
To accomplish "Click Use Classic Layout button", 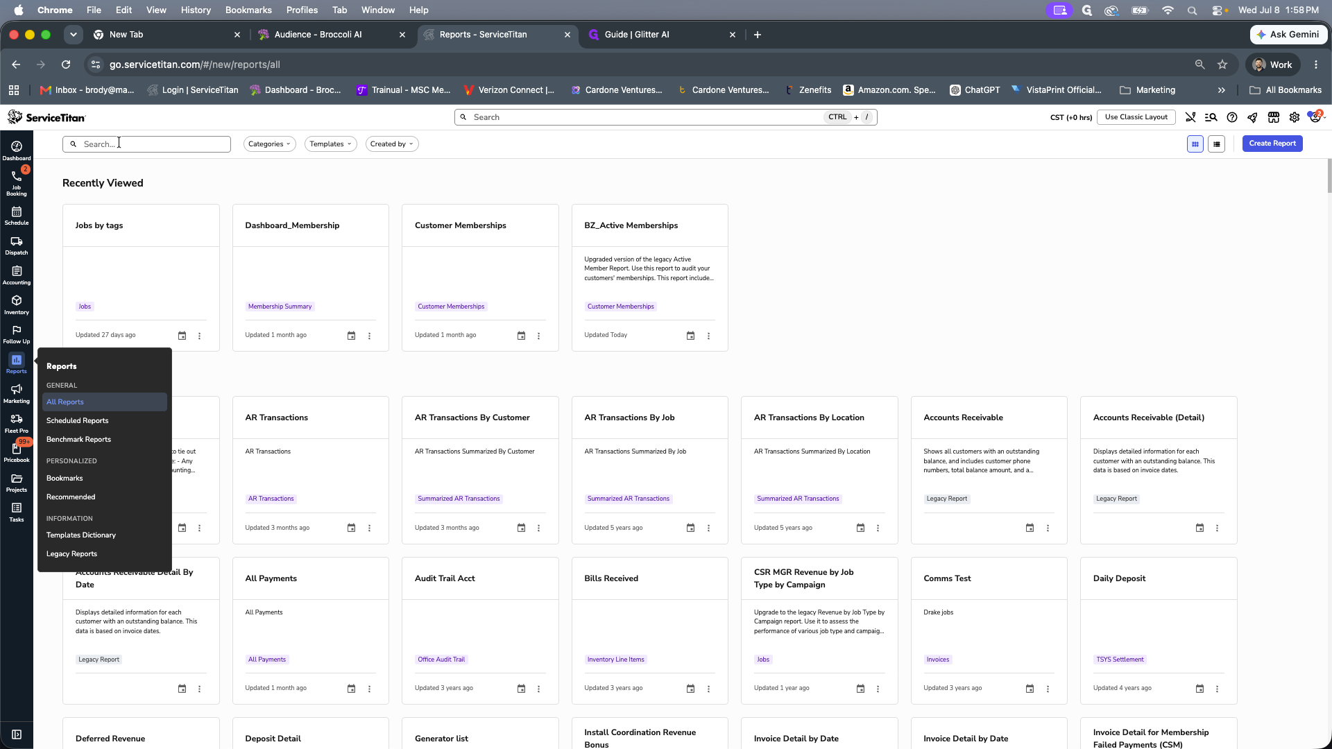I will click(1136, 117).
